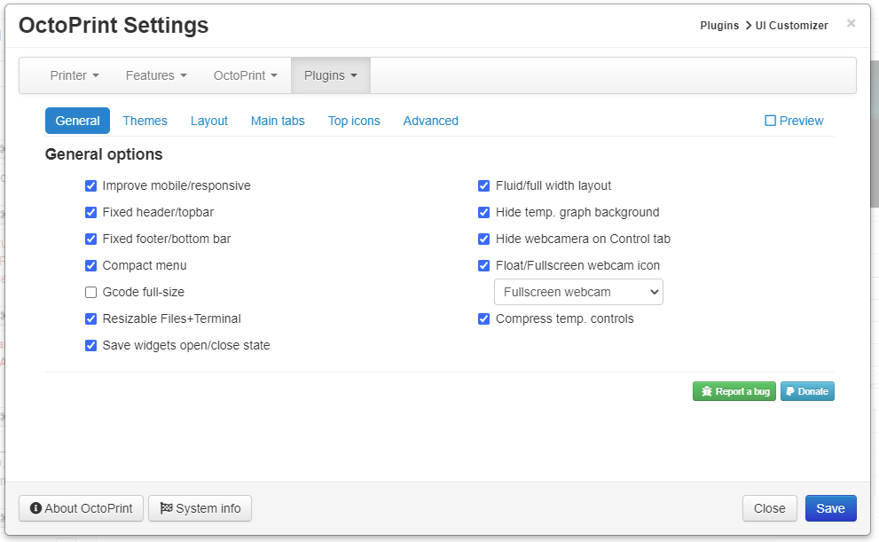Screen dimensions: 879x542
Task: Open the Advanced tab
Action: click(x=431, y=121)
